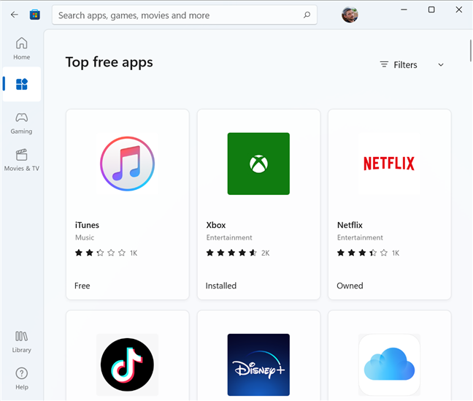Click the Top free apps heading
Screen dimensions: 473x401
pyautogui.click(x=109, y=63)
